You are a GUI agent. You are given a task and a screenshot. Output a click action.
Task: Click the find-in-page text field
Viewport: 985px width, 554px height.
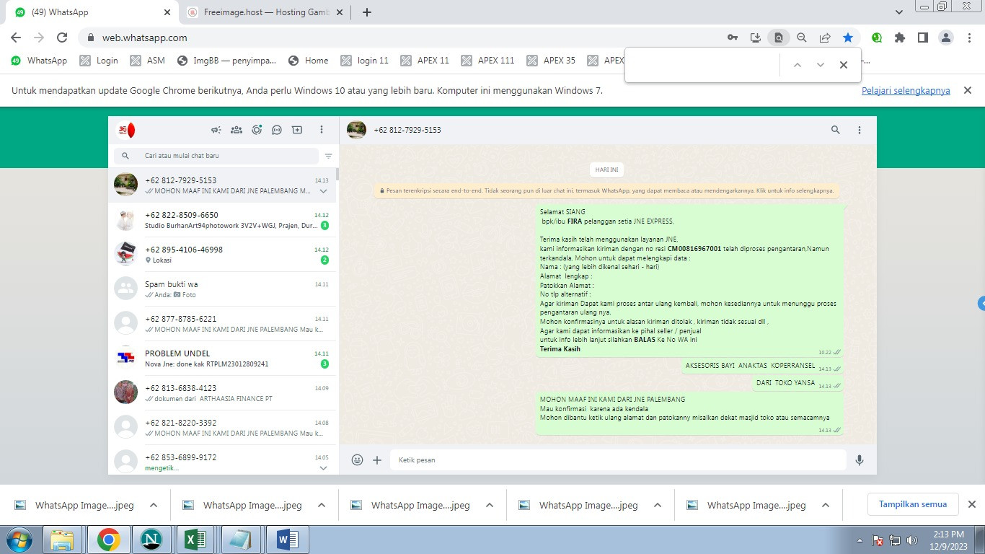coord(704,65)
